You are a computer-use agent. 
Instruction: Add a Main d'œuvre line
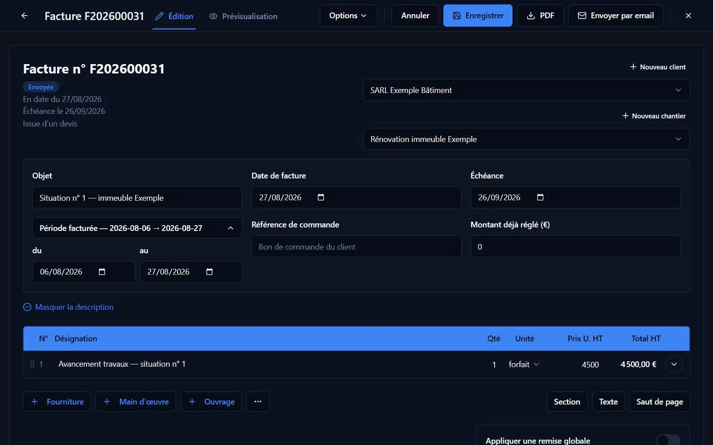tap(135, 401)
